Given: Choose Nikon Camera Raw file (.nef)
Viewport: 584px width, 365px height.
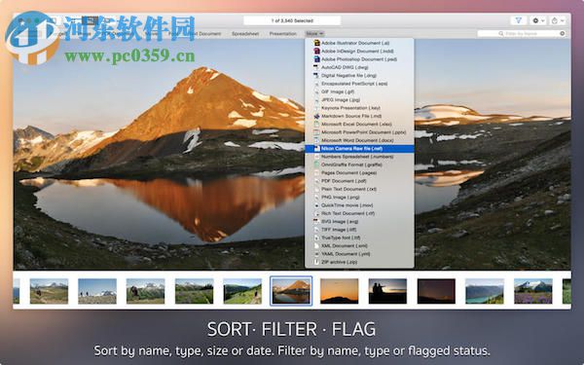Looking at the screenshot, I should pos(359,149).
